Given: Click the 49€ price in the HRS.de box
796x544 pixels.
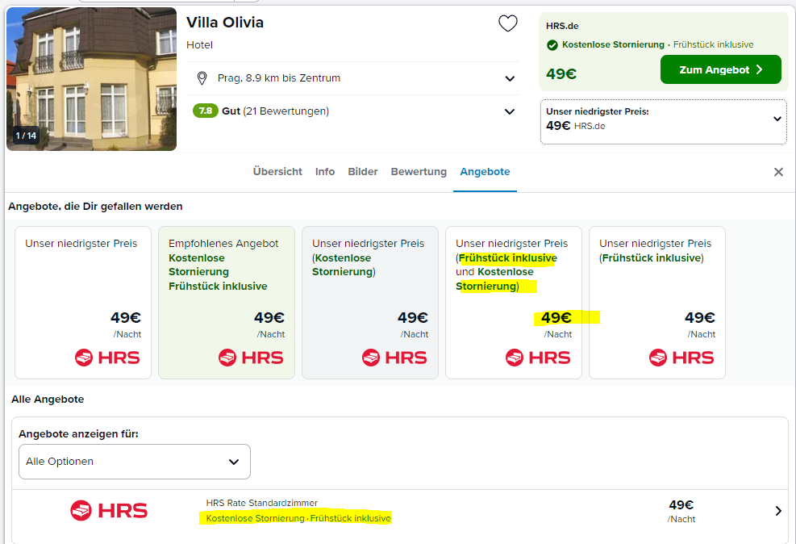Looking at the screenshot, I should [561, 73].
